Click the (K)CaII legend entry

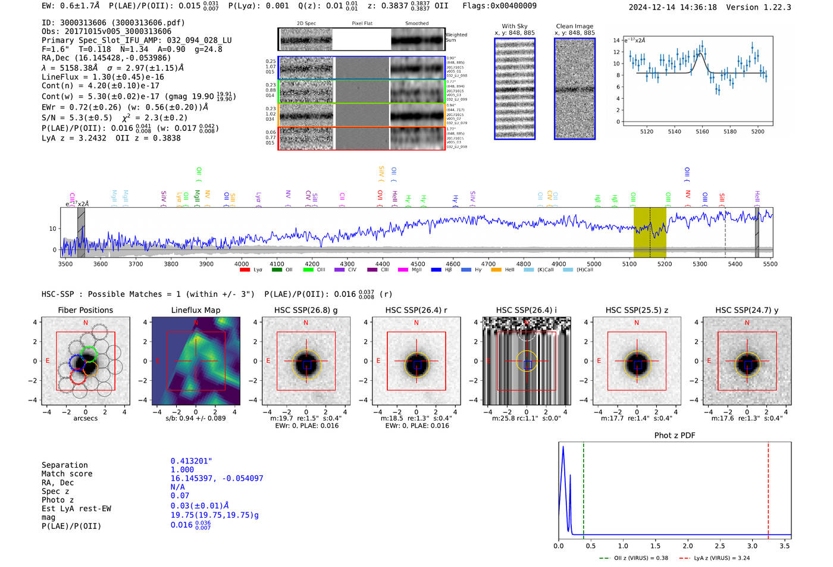point(538,270)
